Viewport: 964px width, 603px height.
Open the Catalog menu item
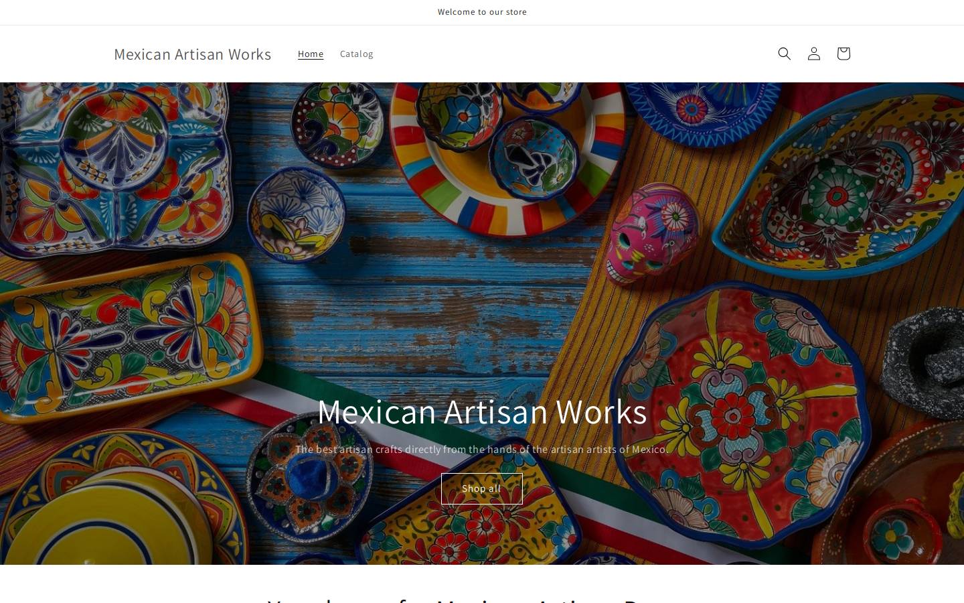pos(356,54)
